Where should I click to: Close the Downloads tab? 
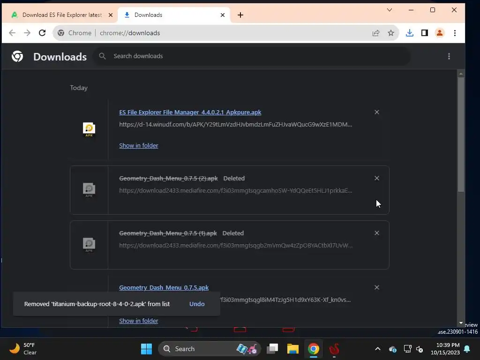coord(223,15)
